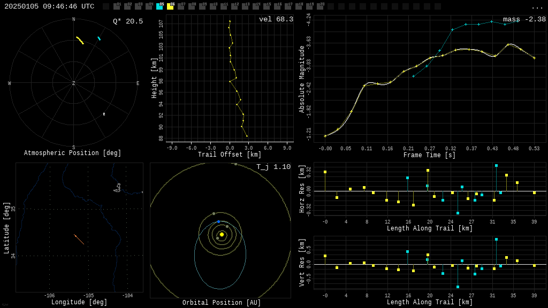Click the Absolute Magnitude axis label

pyautogui.click(x=302, y=79)
